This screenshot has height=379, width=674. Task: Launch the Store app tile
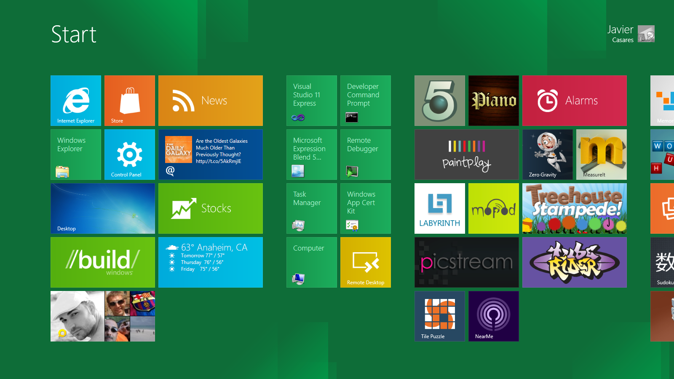pos(130,101)
